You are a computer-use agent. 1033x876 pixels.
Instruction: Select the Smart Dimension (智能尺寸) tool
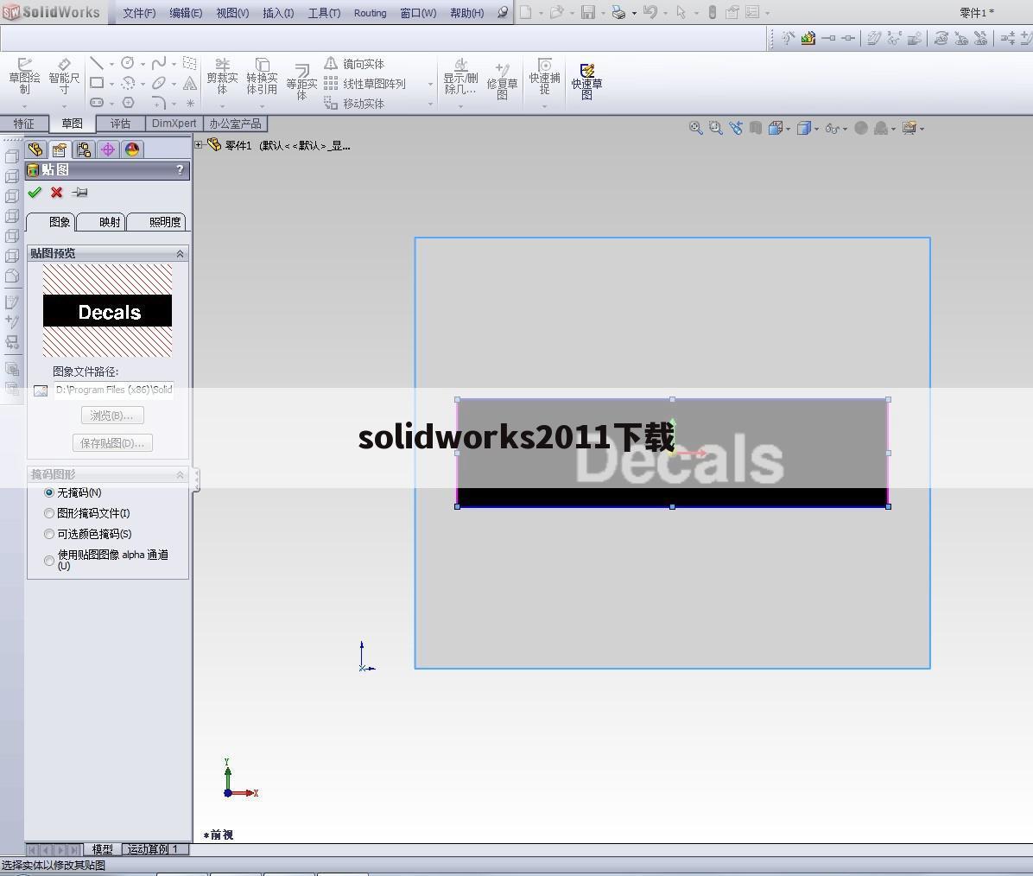click(64, 76)
